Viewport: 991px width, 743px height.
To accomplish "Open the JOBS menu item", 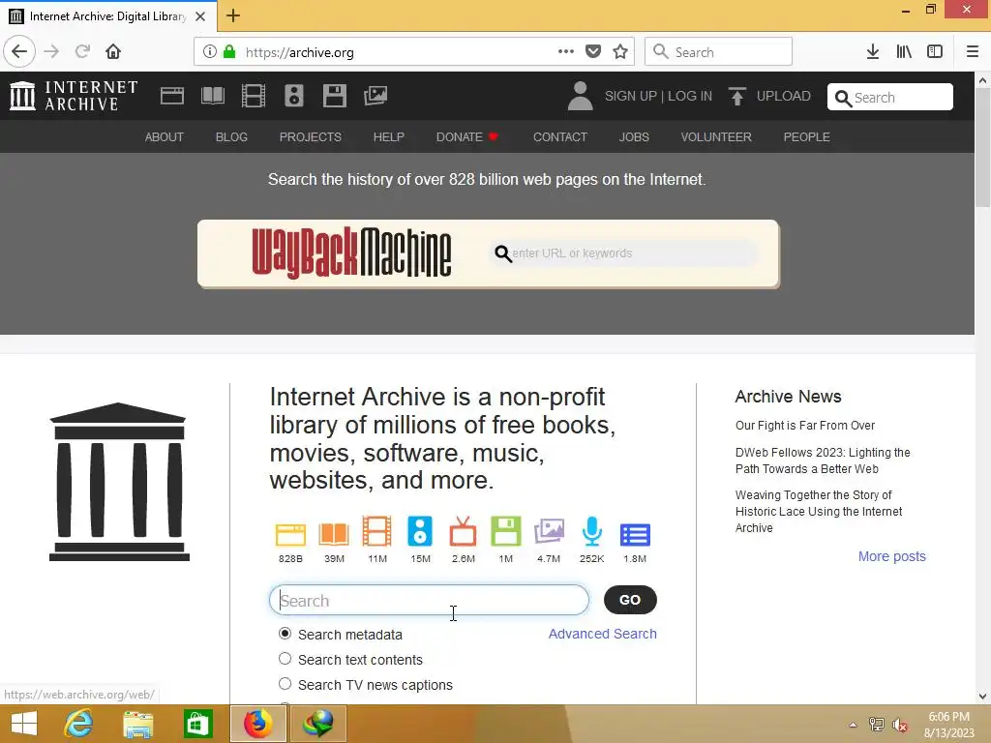I will (634, 137).
